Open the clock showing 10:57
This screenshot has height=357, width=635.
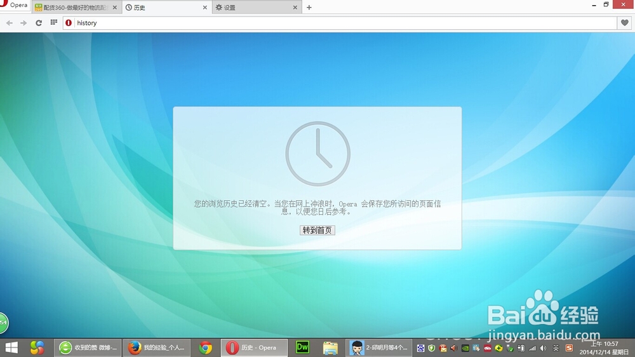coord(604,347)
